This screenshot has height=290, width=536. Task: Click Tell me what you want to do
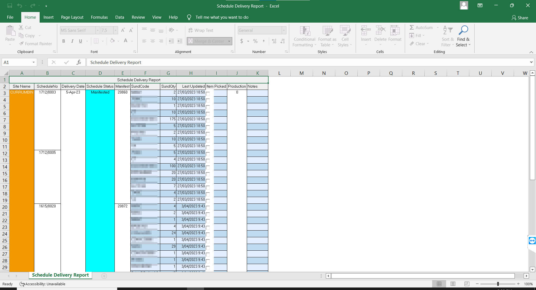(222, 17)
